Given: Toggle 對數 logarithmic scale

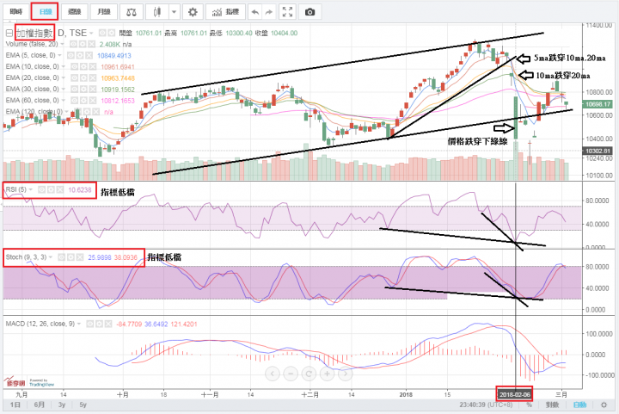Looking at the screenshot, I should 552,405.
